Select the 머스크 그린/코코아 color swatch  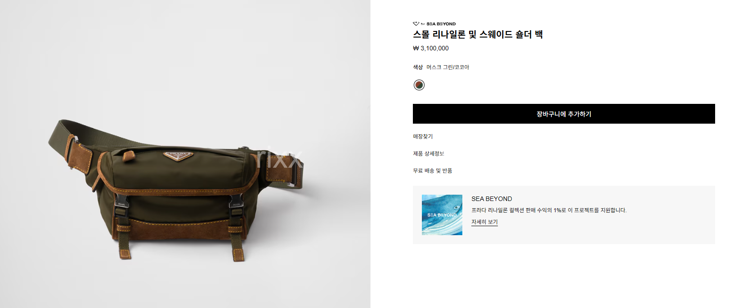pyautogui.click(x=419, y=85)
